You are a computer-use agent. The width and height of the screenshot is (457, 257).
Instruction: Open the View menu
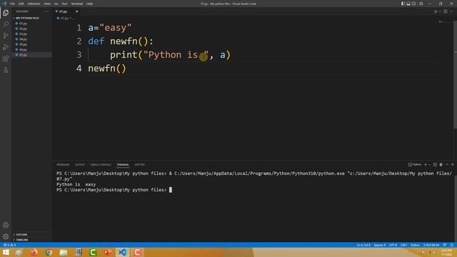coord(47,4)
